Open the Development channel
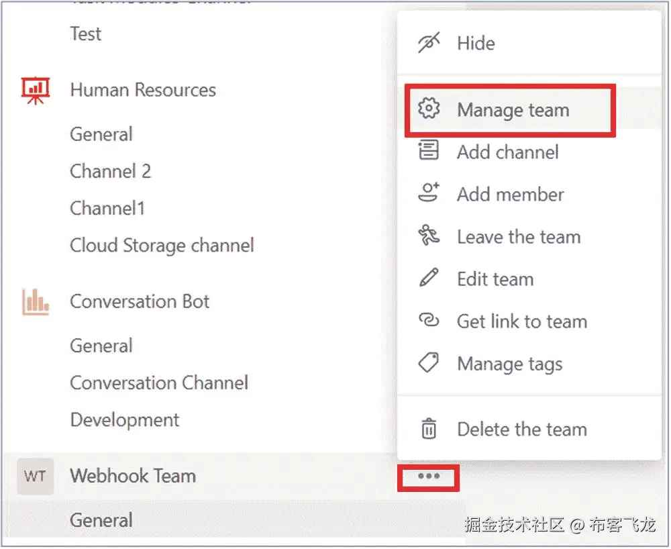Screen dimensions: 671x549 click(x=125, y=420)
